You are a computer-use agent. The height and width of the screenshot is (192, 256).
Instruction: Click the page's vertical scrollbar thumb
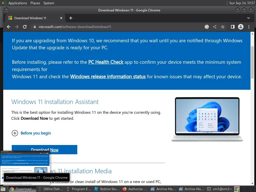(252, 62)
